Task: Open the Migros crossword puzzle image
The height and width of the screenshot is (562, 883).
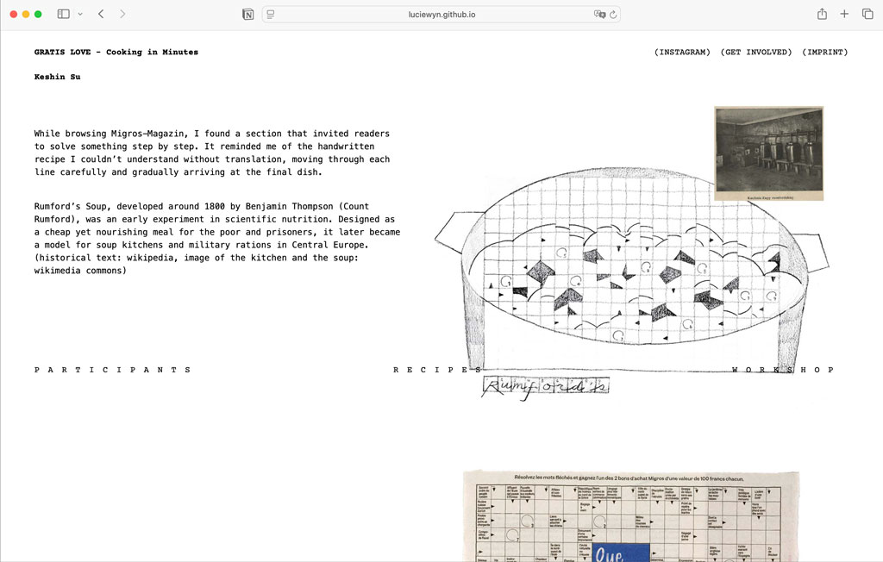Action: pos(630,515)
